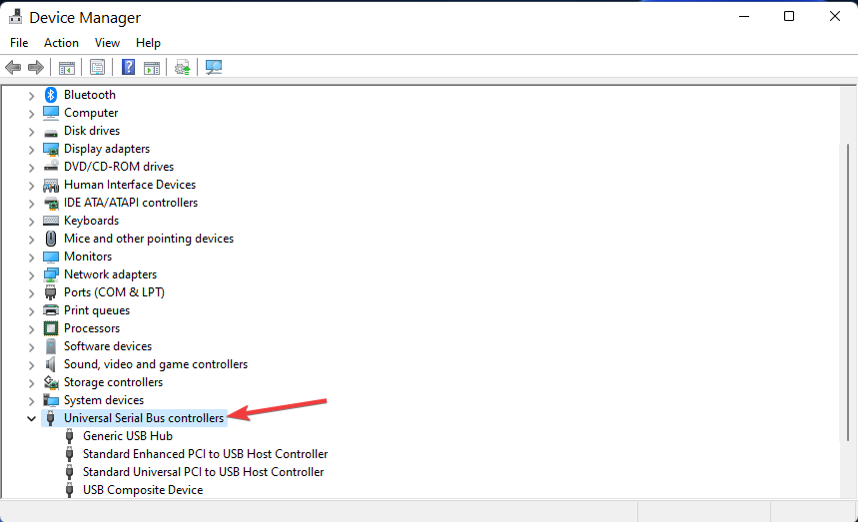This screenshot has height=522, width=858.
Task: Select Sound, video and game controllers
Action: 155,364
